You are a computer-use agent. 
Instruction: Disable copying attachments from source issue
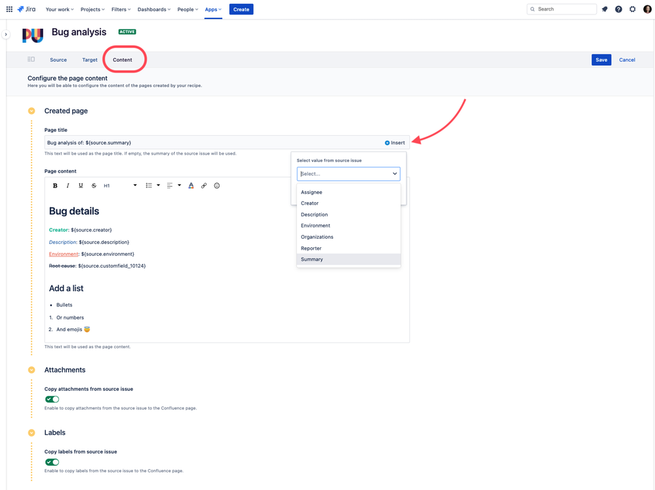52,399
